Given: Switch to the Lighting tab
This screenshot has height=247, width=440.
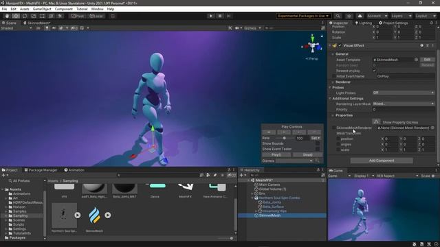Looking at the screenshot, I should coord(364,23).
